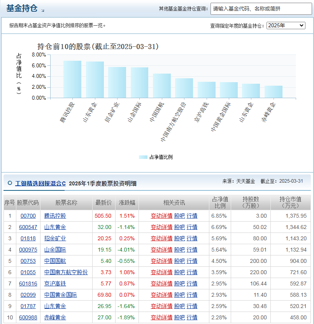Image resolution: width=314 pixels, height=324 pixels.
Task: Click the 来源:天天基金 source text
Action: [x=239, y=181]
